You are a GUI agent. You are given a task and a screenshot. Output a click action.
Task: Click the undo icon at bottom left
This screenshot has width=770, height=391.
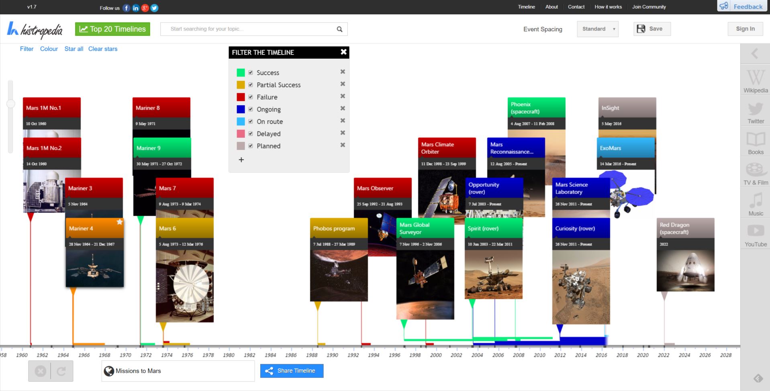tap(62, 371)
